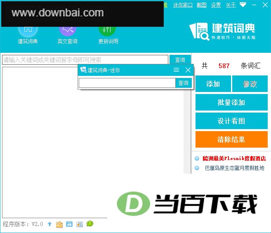The height and width of the screenshot is (233, 271).
Task: Open 设置 settings from the top bar
Action: click(x=216, y=5)
